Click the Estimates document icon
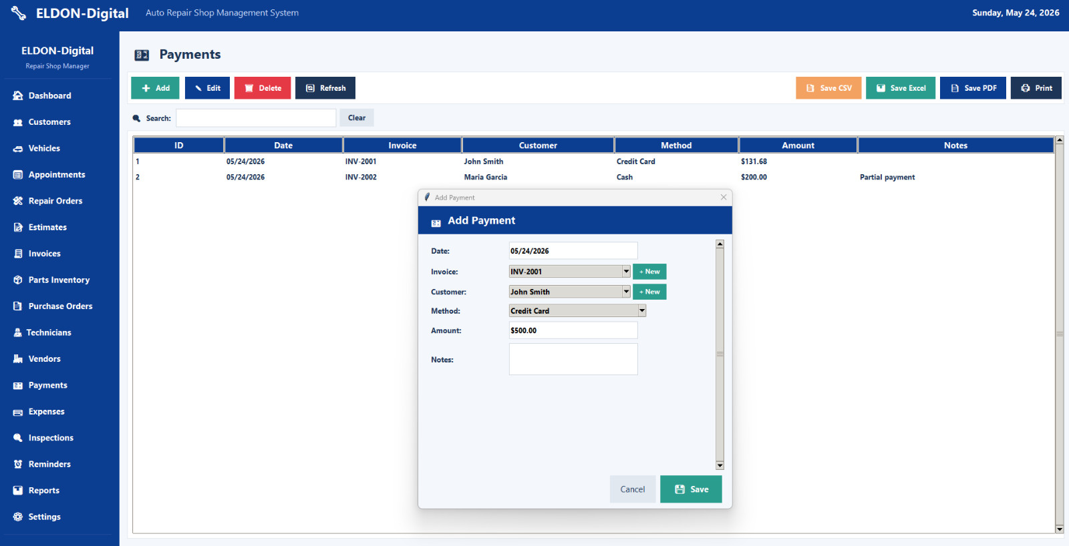This screenshot has width=1069, height=546. pyautogui.click(x=18, y=228)
